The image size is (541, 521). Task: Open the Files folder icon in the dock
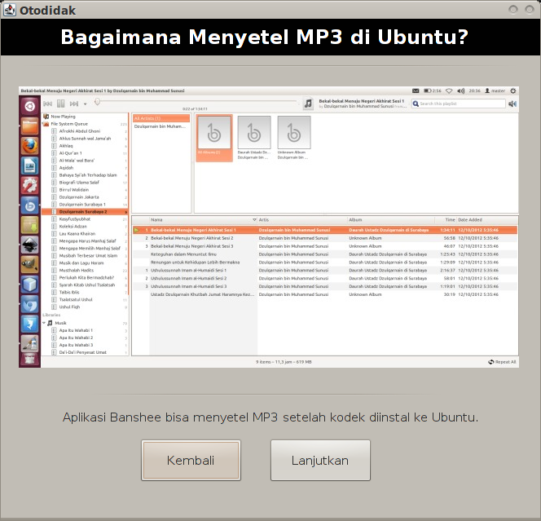29,126
